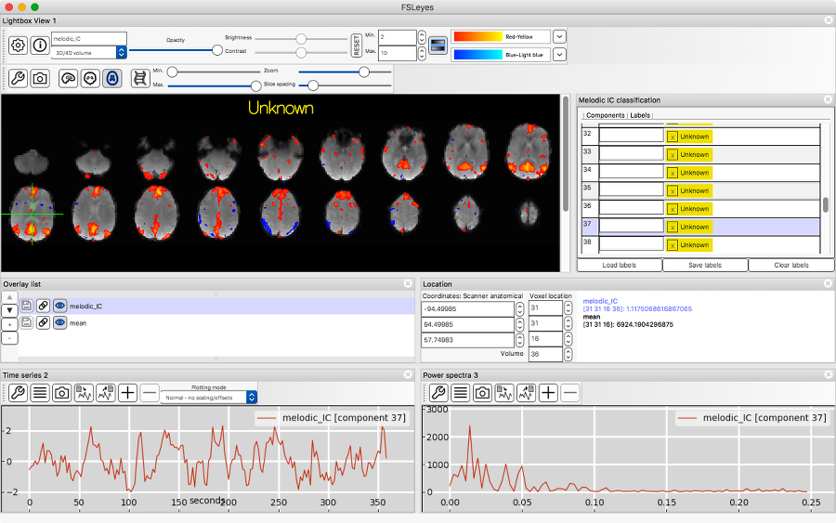The height and width of the screenshot is (523, 836).
Task: Click the Load labels button
Action: tap(619, 265)
